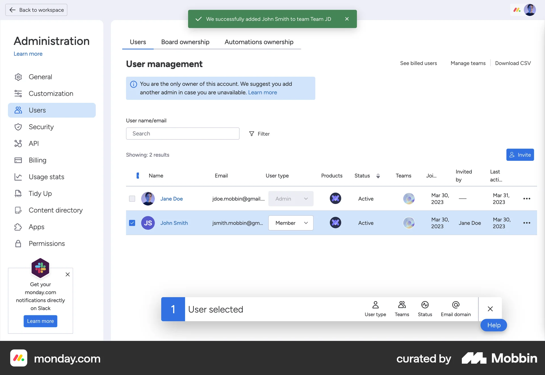This screenshot has width=545, height=375.
Task: Sort the table by Status column
Action: pos(378,176)
